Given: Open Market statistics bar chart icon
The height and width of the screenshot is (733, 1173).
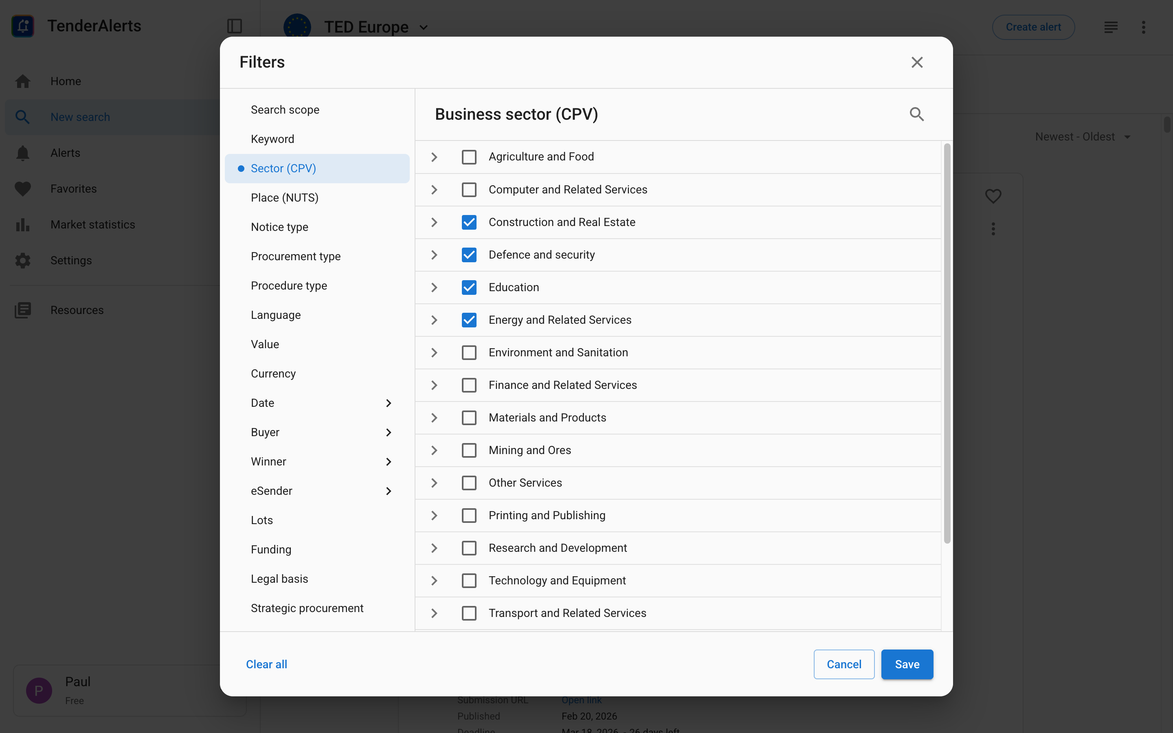Looking at the screenshot, I should [x=22, y=224].
